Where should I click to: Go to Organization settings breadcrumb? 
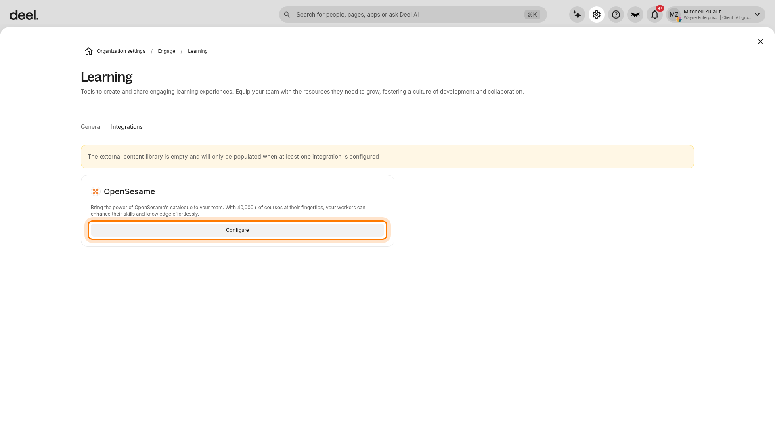tap(121, 51)
